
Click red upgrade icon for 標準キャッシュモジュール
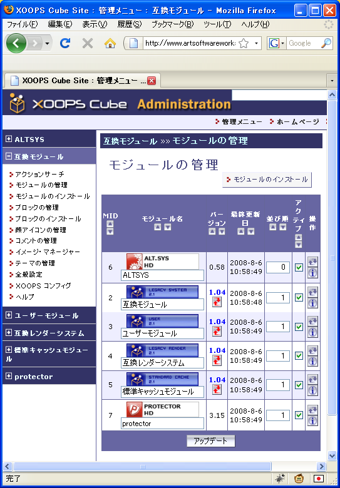(217, 389)
